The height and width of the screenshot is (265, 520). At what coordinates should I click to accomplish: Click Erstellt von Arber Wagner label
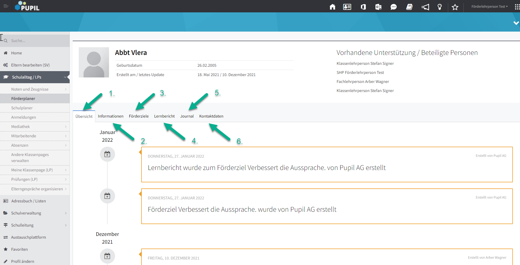[487, 258]
